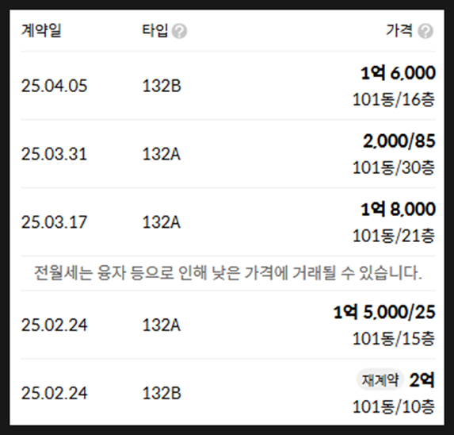Click the 1억 5,000/25 price

384,312
